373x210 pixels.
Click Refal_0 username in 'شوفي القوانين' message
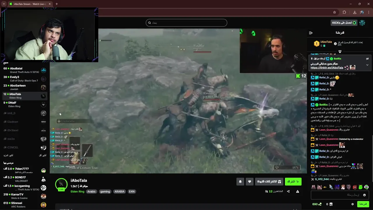(x=324, y=157)
